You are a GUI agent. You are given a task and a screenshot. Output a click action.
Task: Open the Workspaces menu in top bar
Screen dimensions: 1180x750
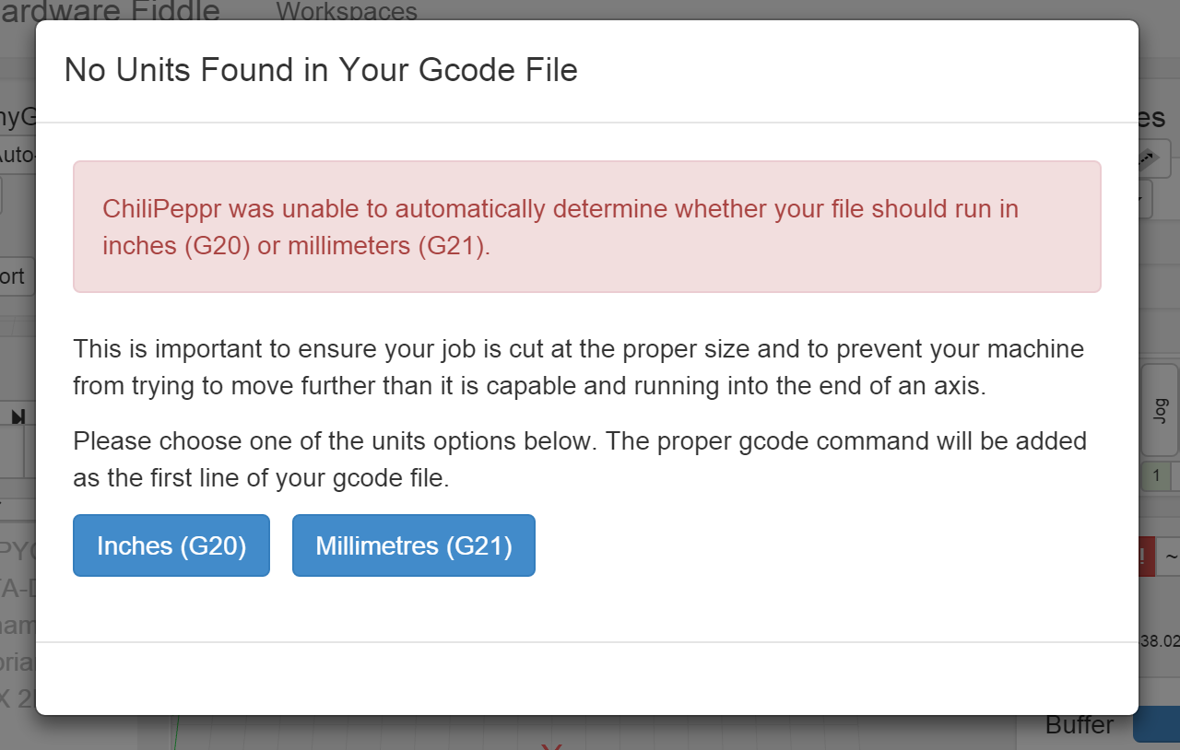[346, 11]
